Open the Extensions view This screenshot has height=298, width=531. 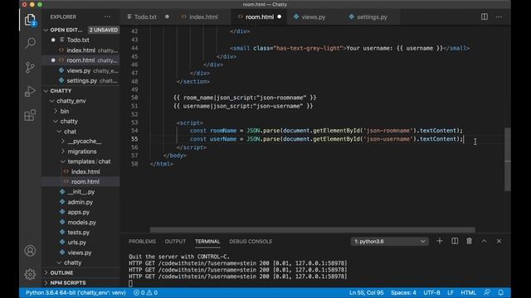tap(30, 115)
